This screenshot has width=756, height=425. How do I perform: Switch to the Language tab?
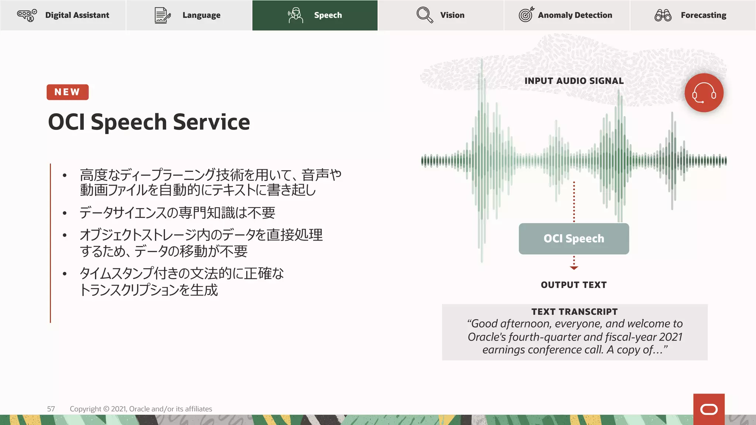189,15
